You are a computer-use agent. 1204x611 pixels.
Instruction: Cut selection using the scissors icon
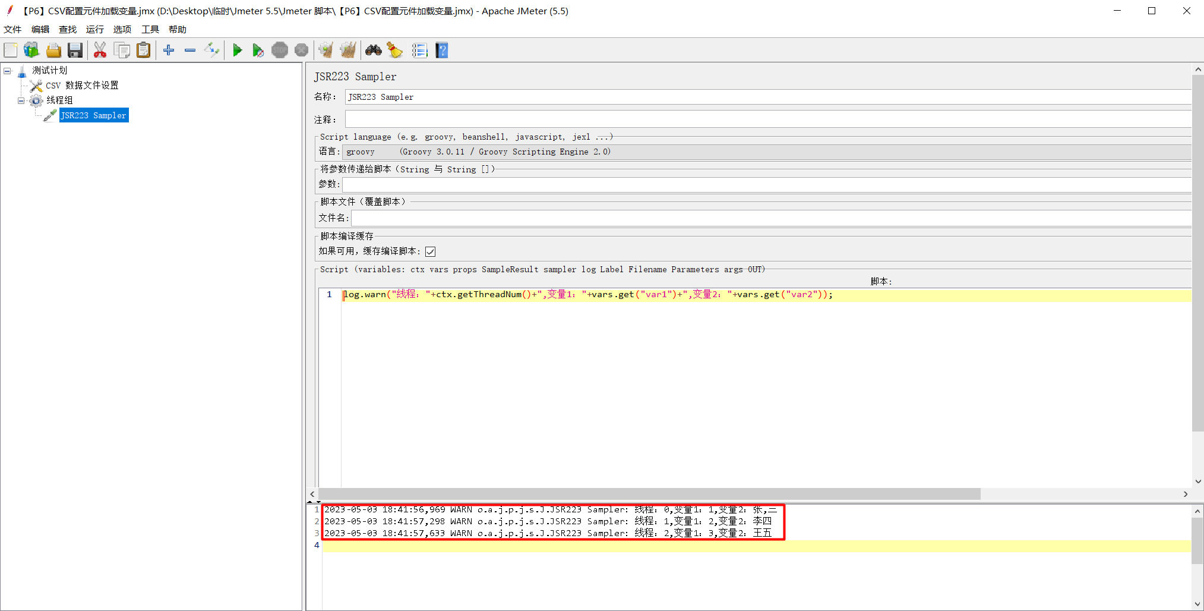pyautogui.click(x=100, y=51)
